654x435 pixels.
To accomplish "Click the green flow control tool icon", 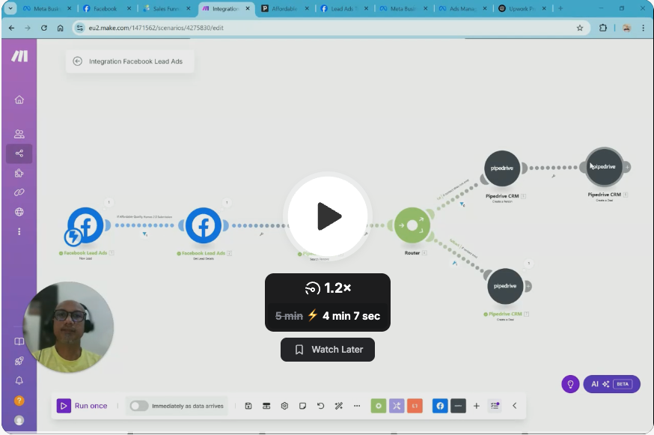I will coord(379,406).
